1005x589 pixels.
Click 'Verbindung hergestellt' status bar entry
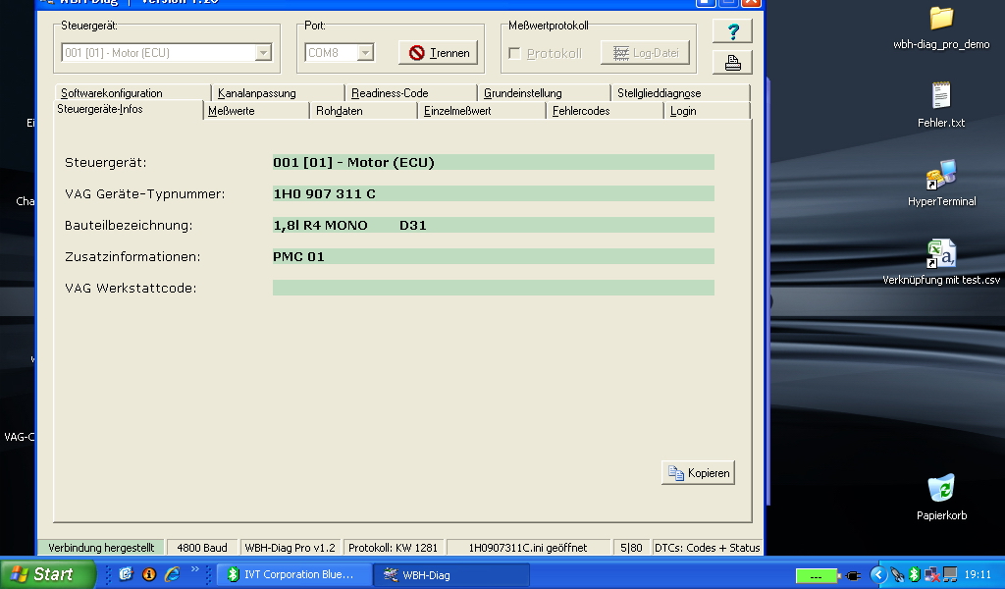point(101,548)
